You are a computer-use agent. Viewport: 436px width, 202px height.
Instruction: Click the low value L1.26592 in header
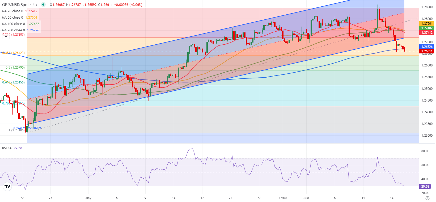(x=90, y=5)
